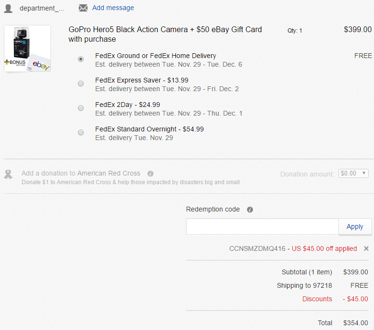Click the department seller name
The height and width of the screenshot is (330, 374).
click(x=42, y=8)
